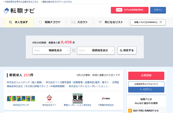Click 株式会社ジェステック（個人営業） link
The image size is (173, 113).
point(25,82)
